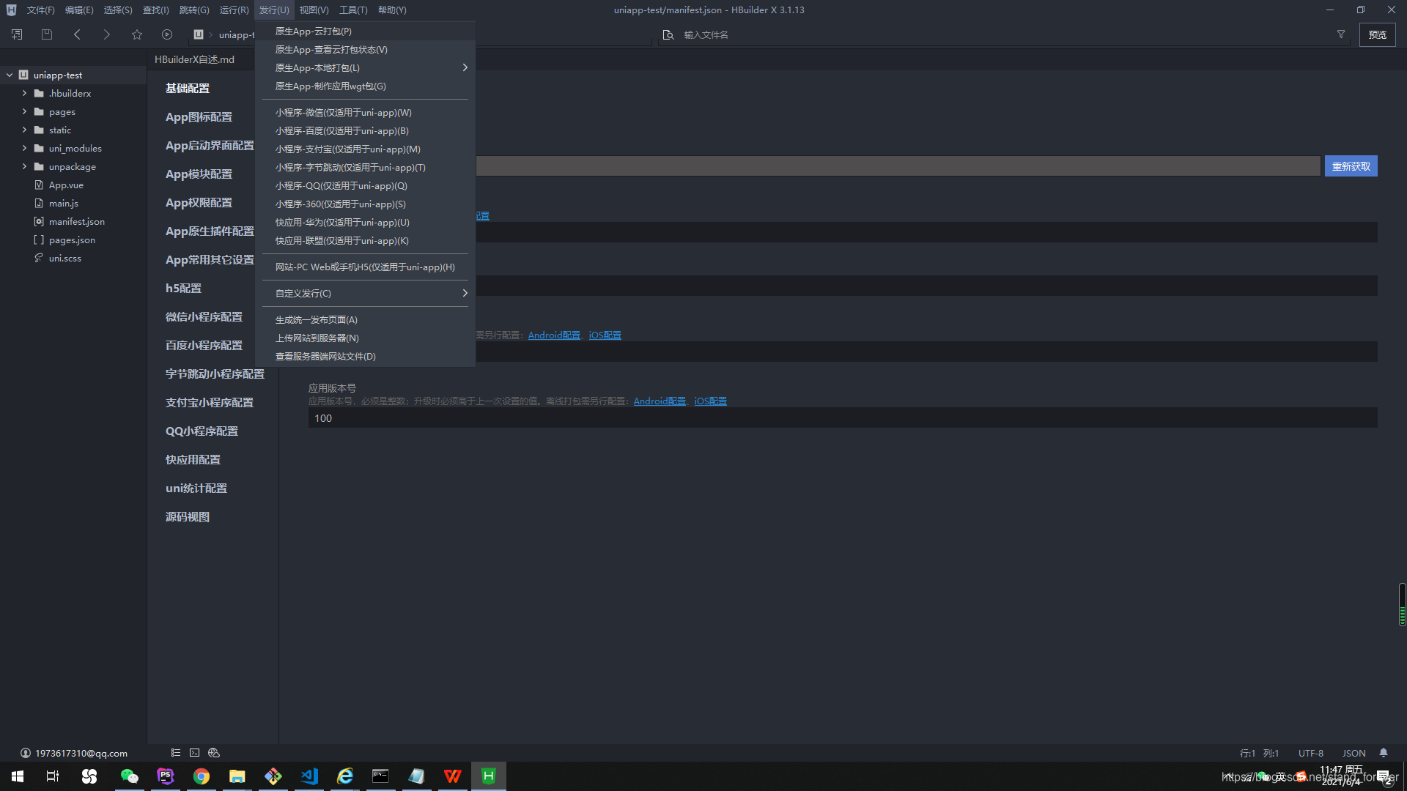Click the save file toolbar icon
Image resolution: width=1407 pixels, height=791 pixels.
tap(47, 34)
